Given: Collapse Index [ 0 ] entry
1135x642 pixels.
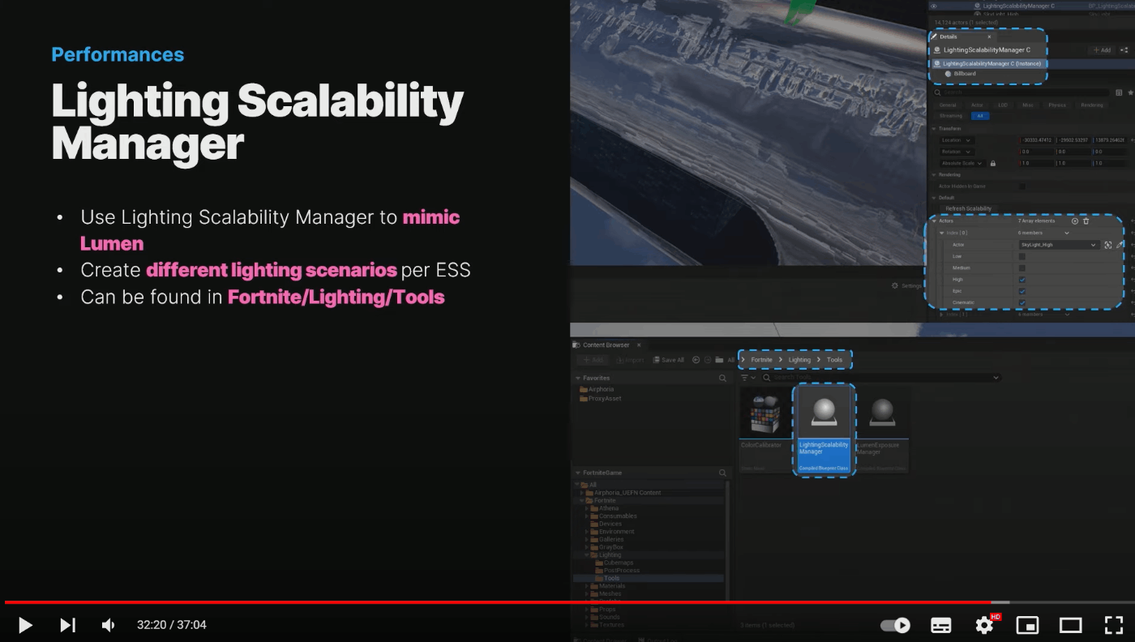Looking at the screenshot, I should pos(942,233).
